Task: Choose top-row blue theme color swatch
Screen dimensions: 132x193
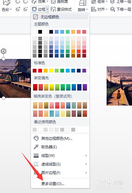Action: (x=57, y=32)
